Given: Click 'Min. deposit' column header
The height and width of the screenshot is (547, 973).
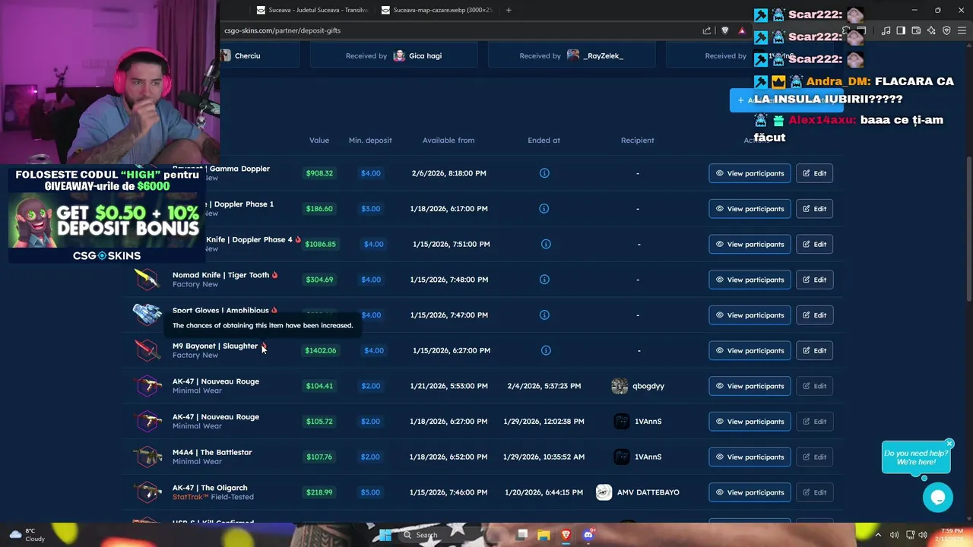Looking at the screenshot, I should point(370,140).
